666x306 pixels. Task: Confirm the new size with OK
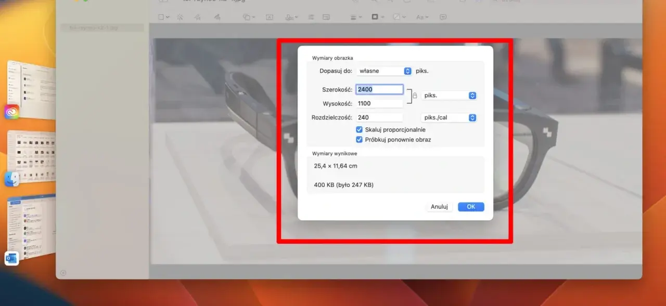(x=471, y=207)
